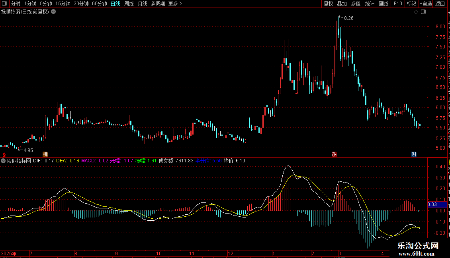Expand the 更多 periods menu
This screenshot has height=258, width=450.
pyautogui.click(x=175, y=4)
